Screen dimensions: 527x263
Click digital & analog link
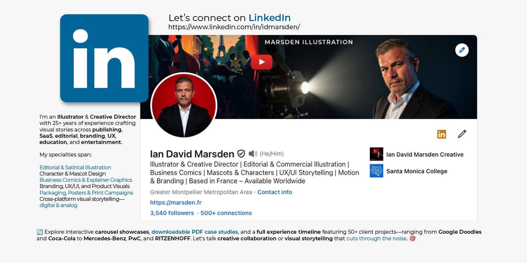(x=58, y=205)
